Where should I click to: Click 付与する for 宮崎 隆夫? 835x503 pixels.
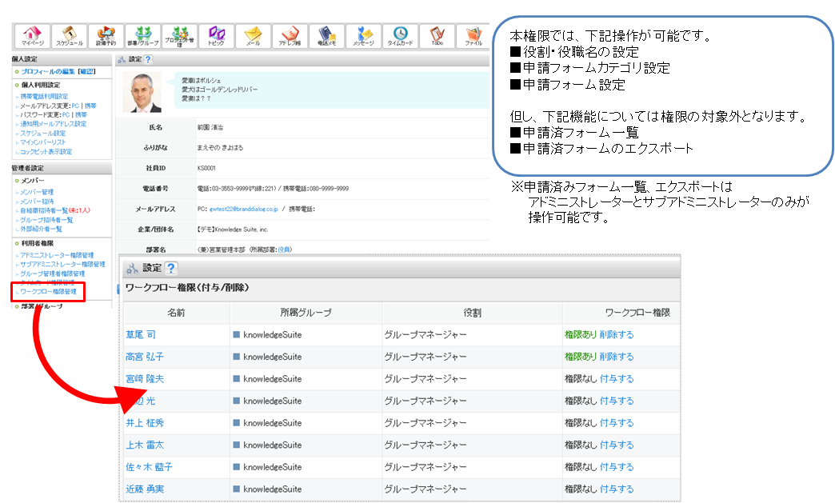pyautogui.click(x=616, y=378)
